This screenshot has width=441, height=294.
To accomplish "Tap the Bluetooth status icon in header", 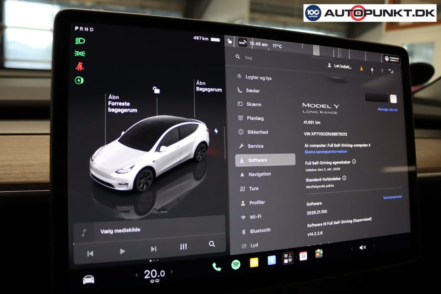I will coord(382,71).
